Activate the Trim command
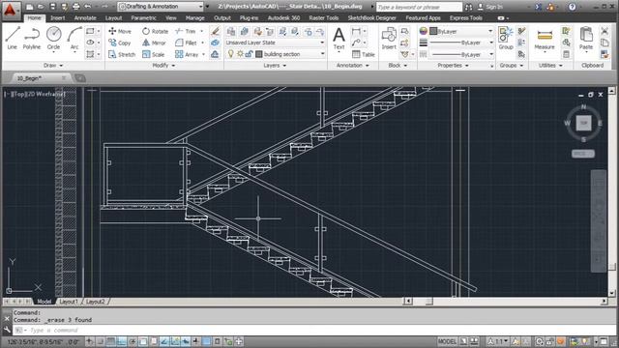This screenshot has width=619, height=348. click(x=186, y=31)
